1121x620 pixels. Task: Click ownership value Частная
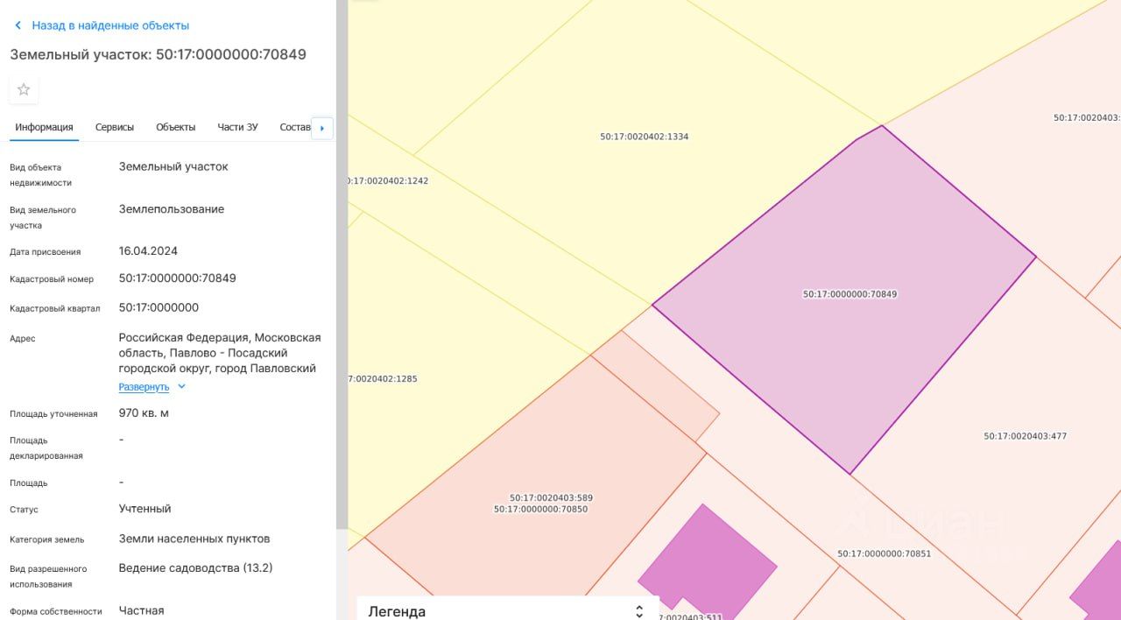point(141,611)
